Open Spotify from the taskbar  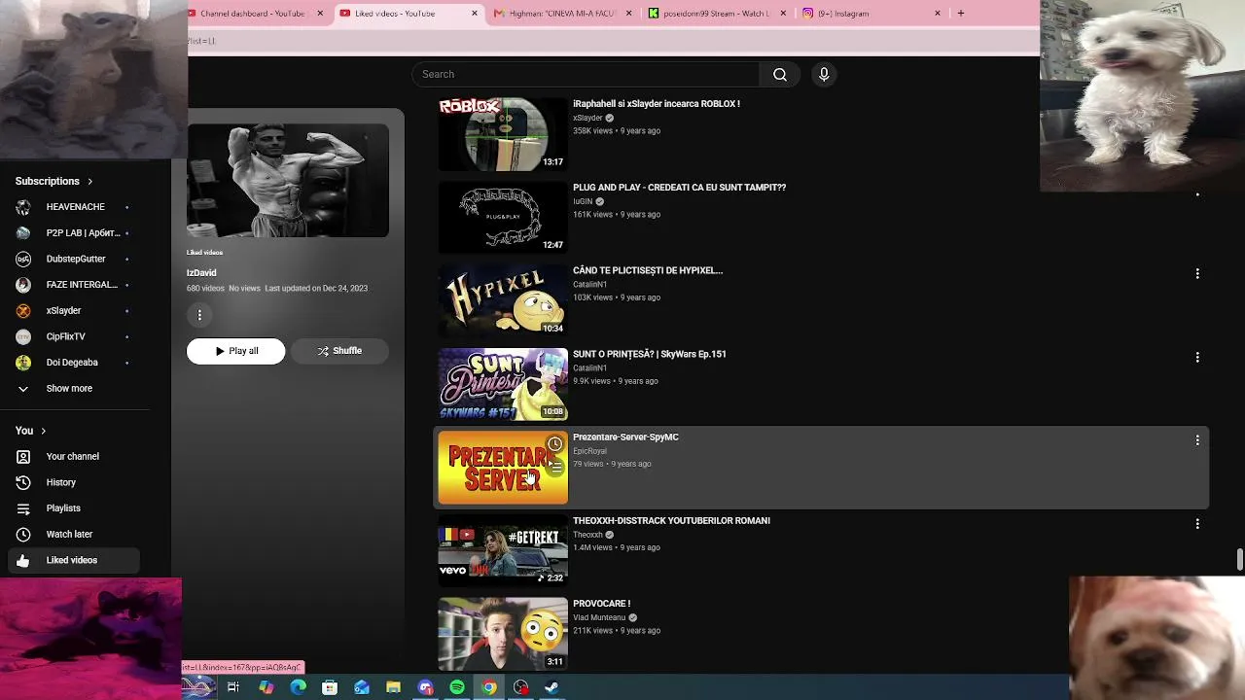point(457,687)
